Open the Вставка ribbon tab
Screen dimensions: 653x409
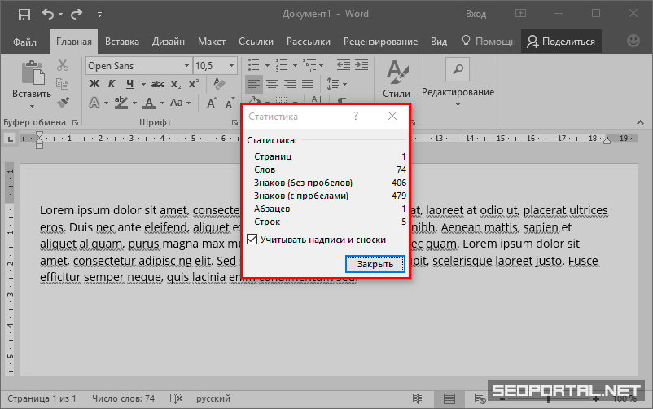(x=122, y=42)
